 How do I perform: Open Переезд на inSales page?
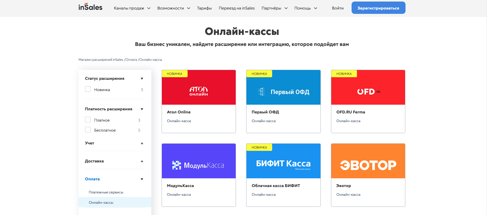[x=237, y=8]
